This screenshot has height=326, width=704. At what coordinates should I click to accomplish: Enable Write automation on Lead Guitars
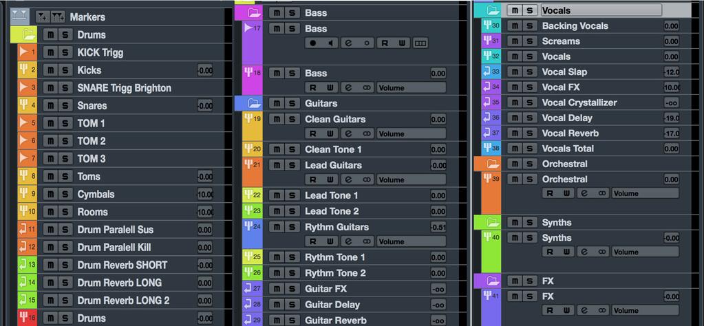coord(330,180)
